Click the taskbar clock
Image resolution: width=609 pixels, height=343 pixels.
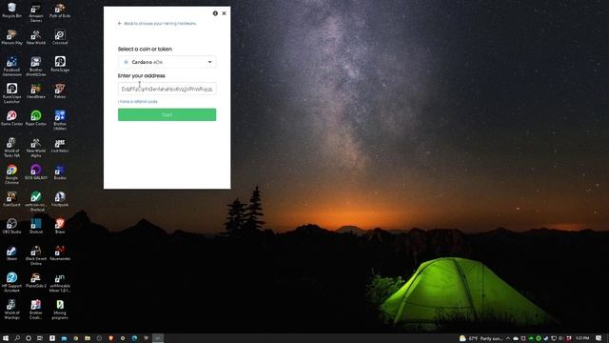[x=582, y=338]
